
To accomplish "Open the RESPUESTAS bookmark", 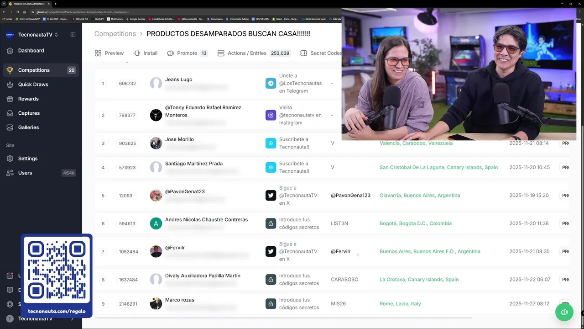I will click(261, 19).
